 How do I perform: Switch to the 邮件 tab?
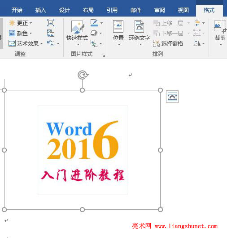pos(136,10)
